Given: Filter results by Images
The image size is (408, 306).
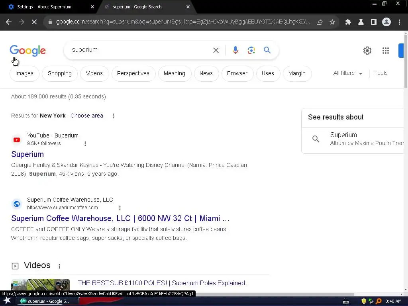Looking at the screenshot, I should tap(24, 73).
